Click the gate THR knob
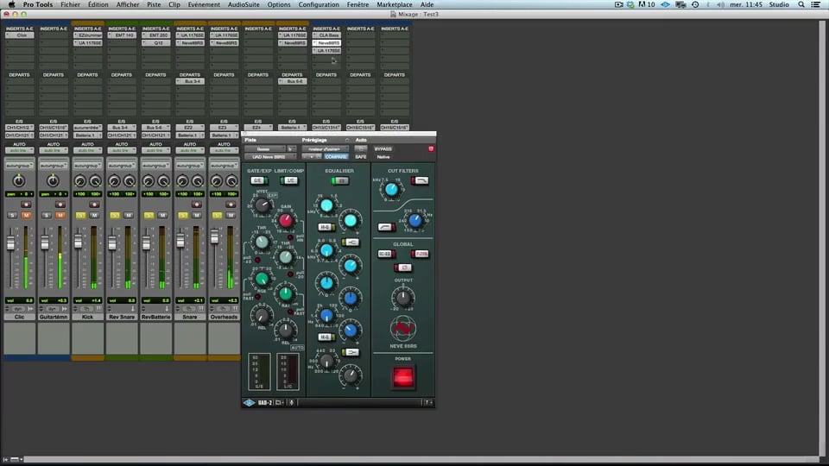 [262, 242]
